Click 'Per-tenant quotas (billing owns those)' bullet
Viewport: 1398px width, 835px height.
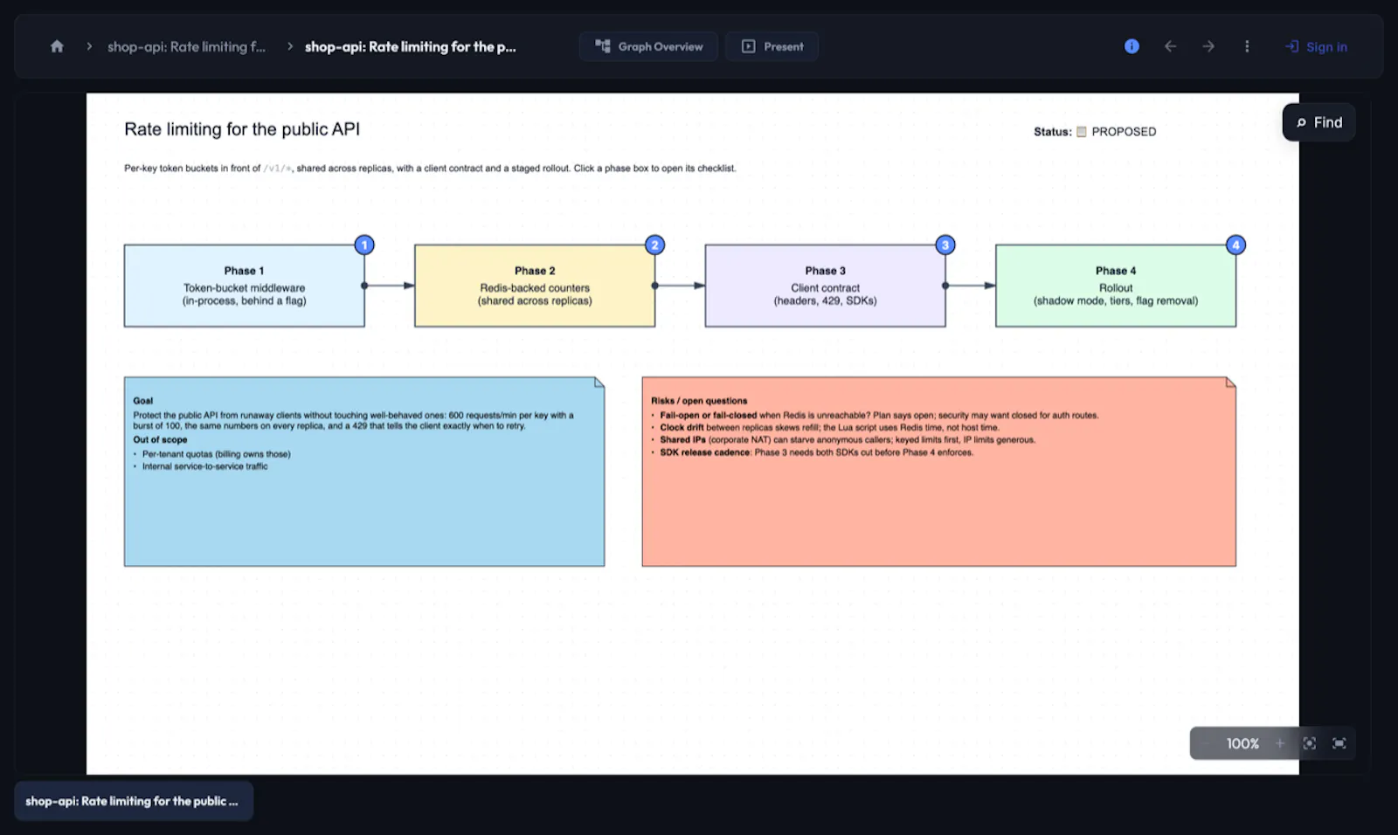217,454
